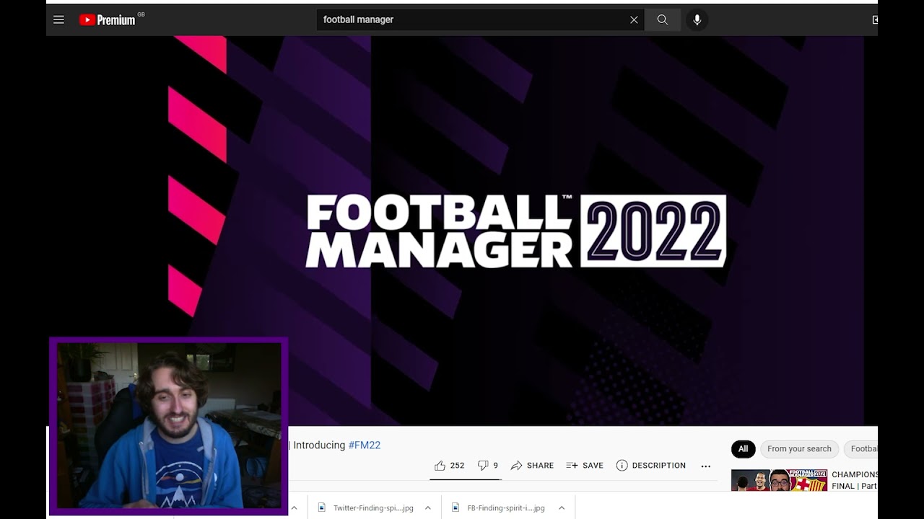Click the SHARE button
The height and width of the screenshot is (519, 924).
532,466
